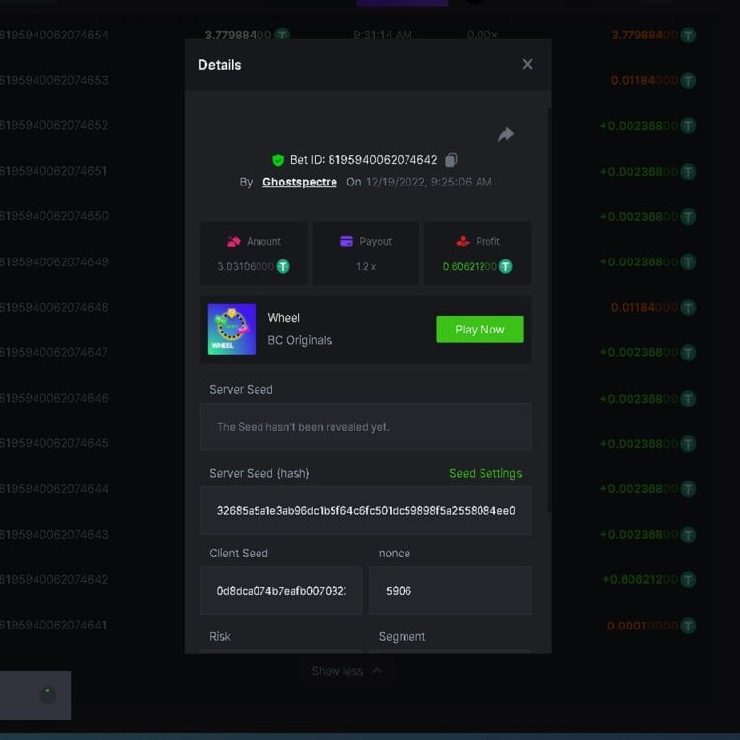Screen dimensions: 740x740
Task: Click the share arrow icon
Action: click(506, 135)
